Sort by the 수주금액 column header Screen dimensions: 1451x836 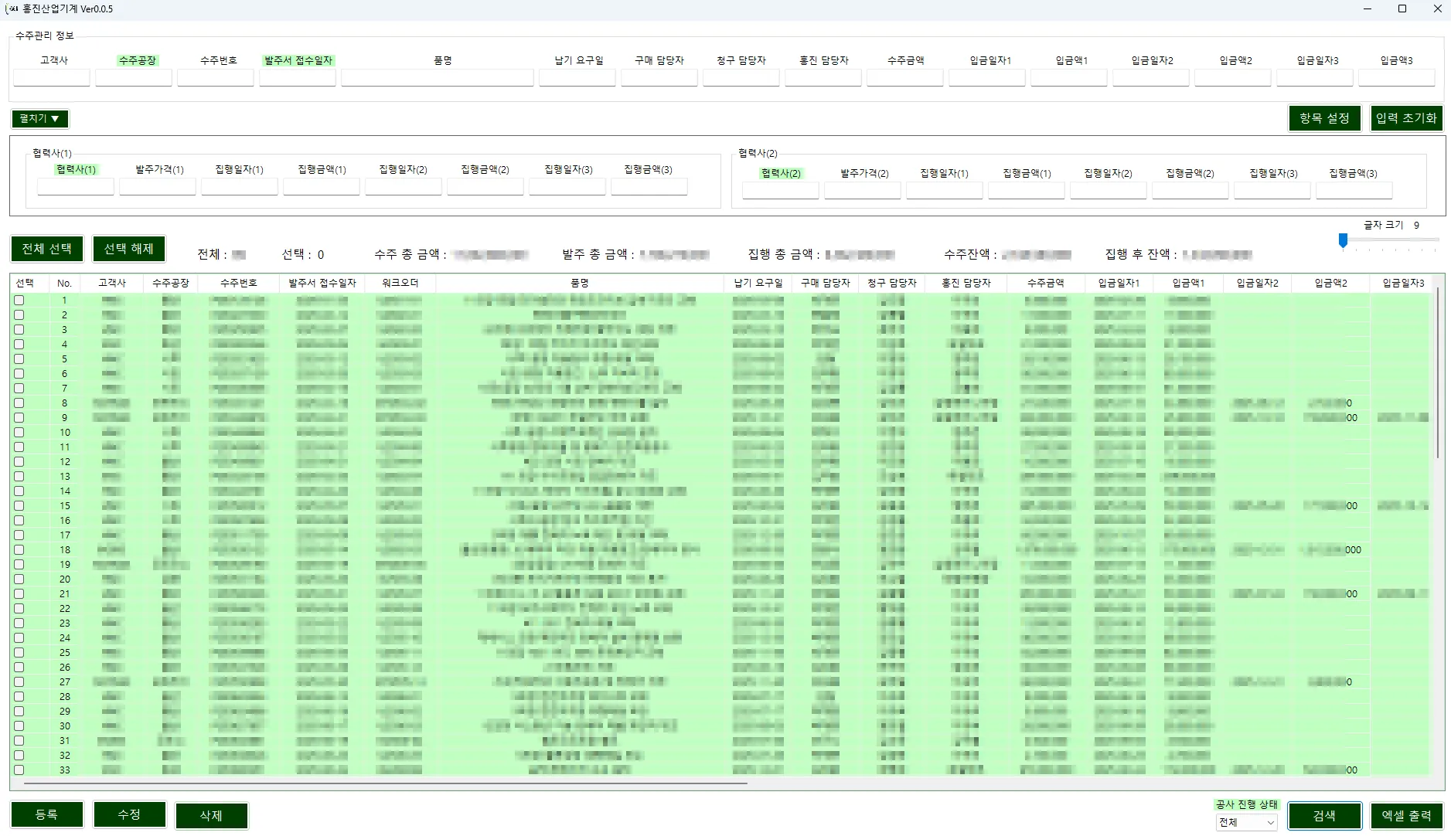[x=1046, y=283]
